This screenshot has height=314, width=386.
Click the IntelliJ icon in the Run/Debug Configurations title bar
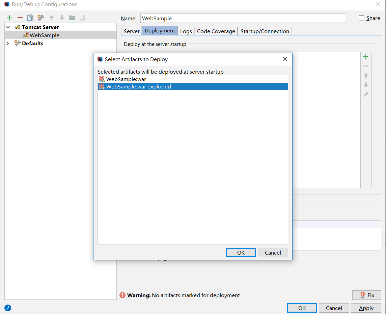(x=7, y=4)
